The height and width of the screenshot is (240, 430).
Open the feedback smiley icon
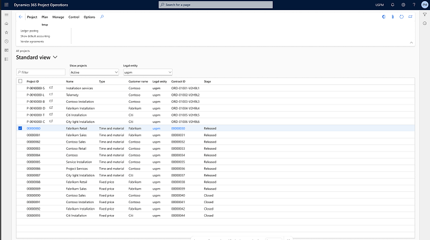pos(403,5)
